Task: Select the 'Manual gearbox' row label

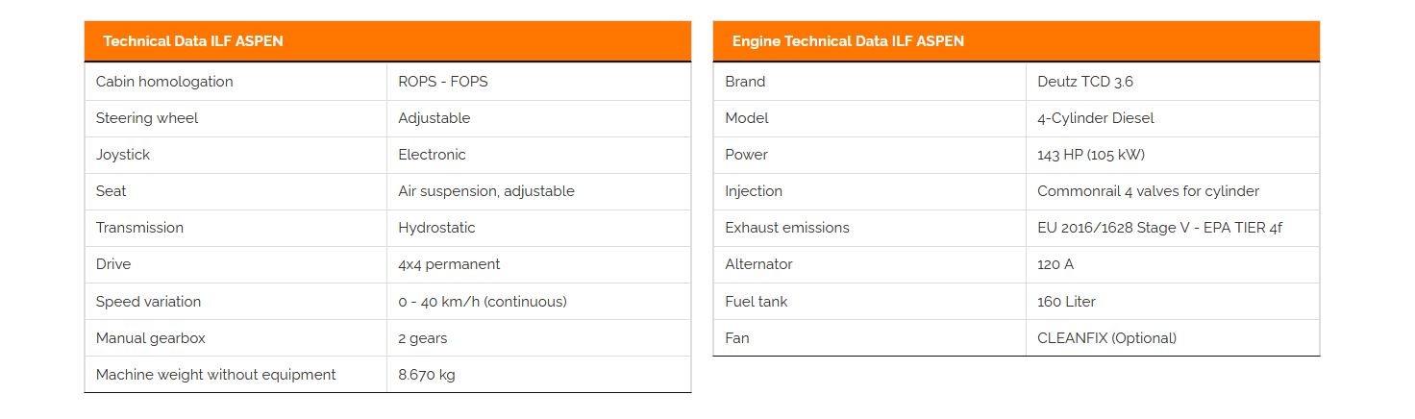Action: (x=151, y=338)
